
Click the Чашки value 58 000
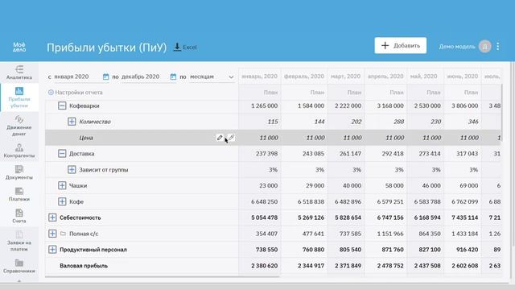(x=394, y=186)
